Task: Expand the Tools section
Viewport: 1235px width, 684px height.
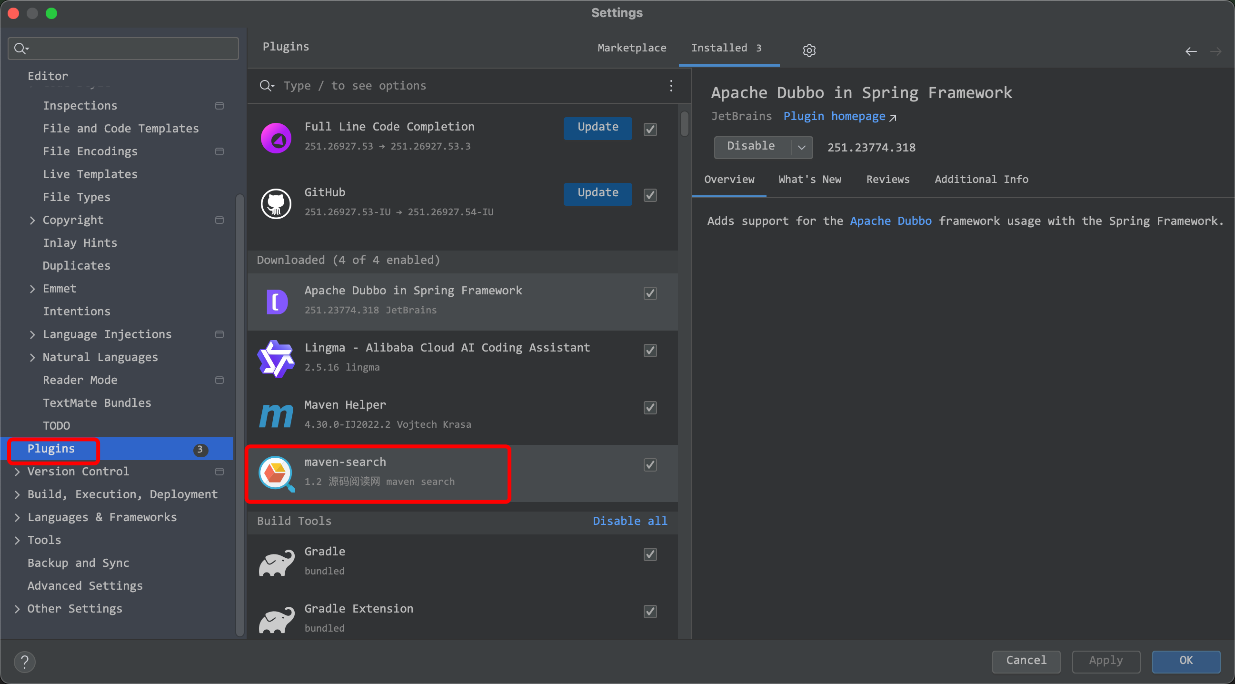Action: point(17,540)
